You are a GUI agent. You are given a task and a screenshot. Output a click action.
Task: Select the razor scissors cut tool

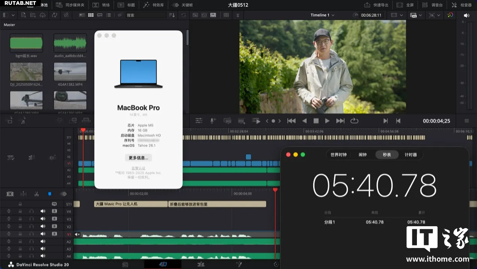36,194
